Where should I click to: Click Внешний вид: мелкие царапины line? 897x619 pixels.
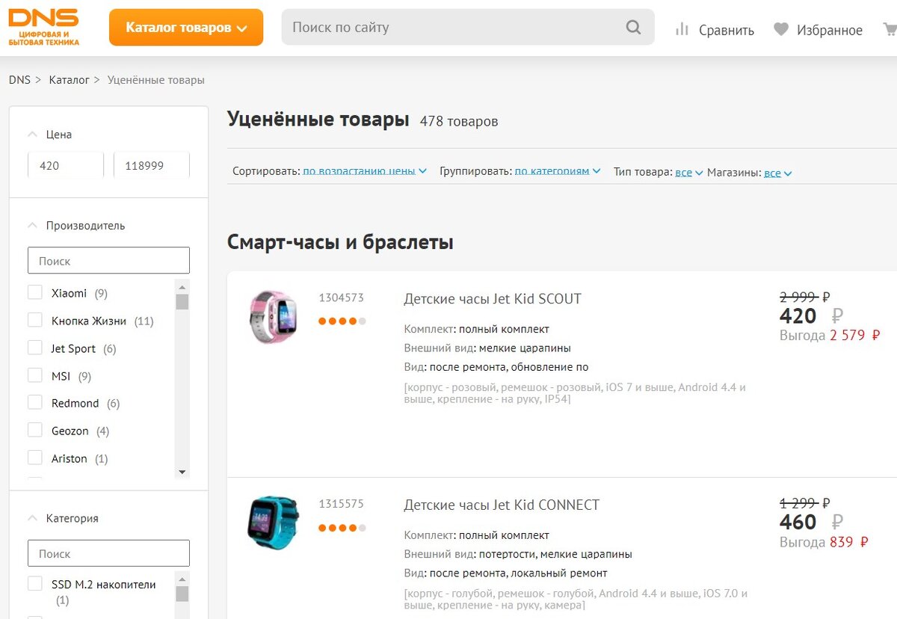[x=487, y=348]
